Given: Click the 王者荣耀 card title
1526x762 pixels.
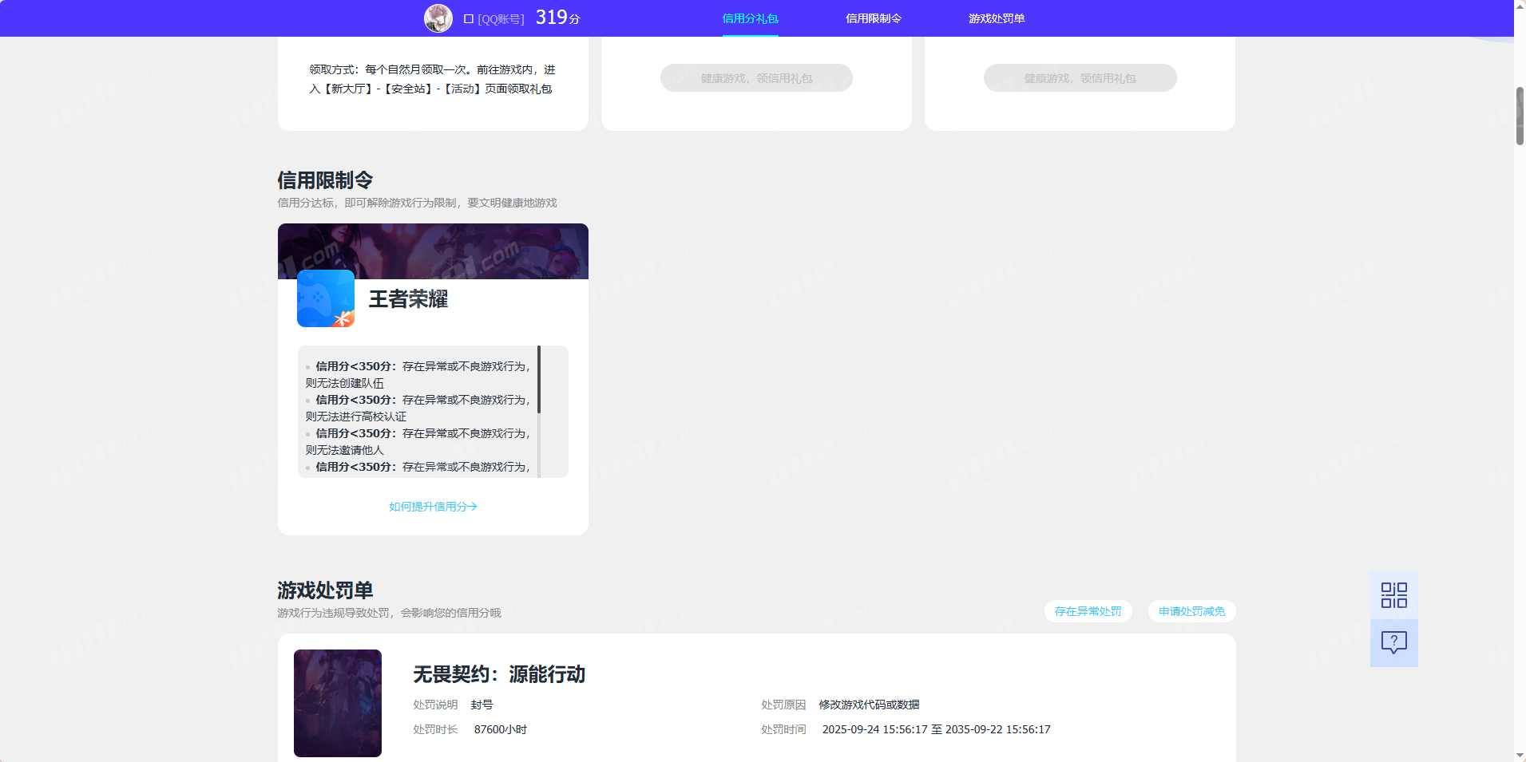Looking at the screenshot, I should click(408, 299).
